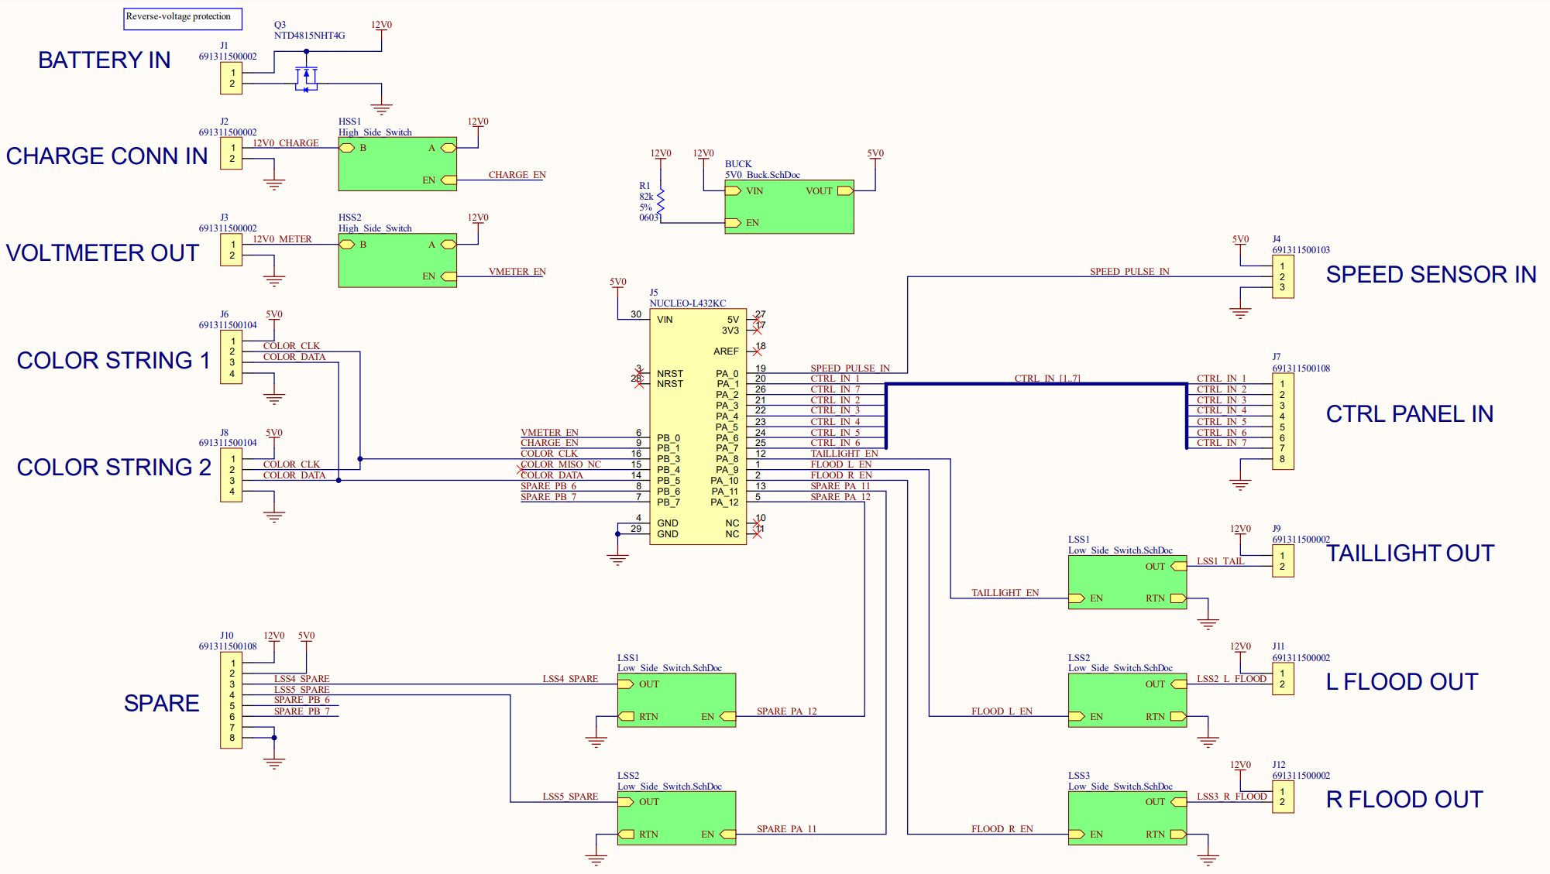Select the BATTERY IN label

tap(104, 60)
